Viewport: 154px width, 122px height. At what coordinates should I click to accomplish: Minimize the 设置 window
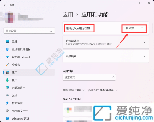pyautogui.click(x=132, y=3)
